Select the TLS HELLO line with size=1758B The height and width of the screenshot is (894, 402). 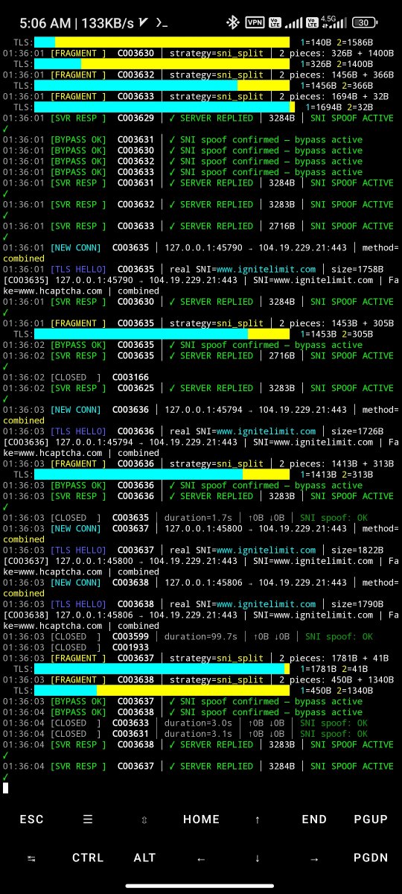[194, 270]
